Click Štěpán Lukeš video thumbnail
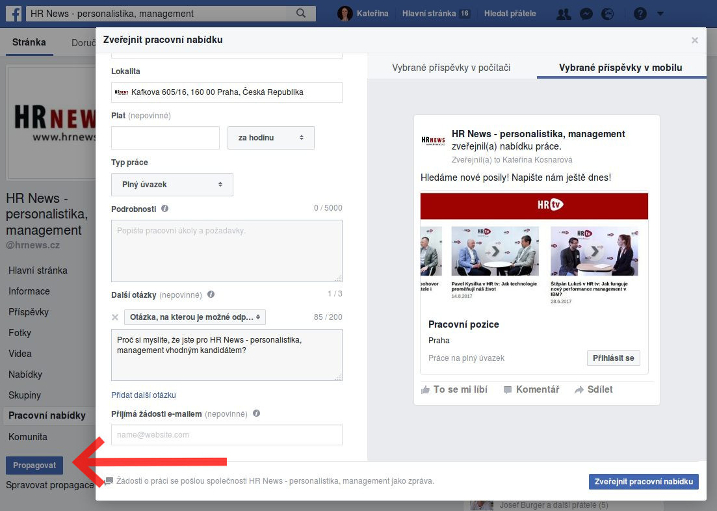Image resolution: width=717 pixels, height=511 pixels. pyautogui.click(x=594, y=251)
